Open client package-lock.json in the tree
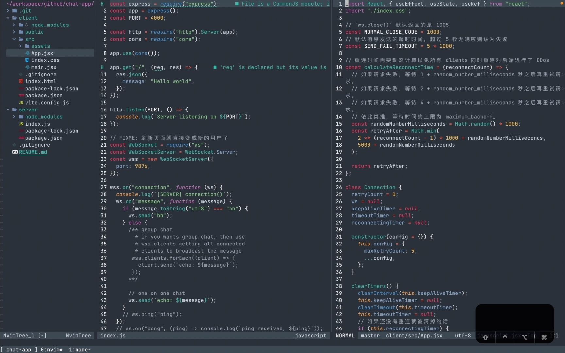This screenshot has width=565, height=353. (52, 89)
